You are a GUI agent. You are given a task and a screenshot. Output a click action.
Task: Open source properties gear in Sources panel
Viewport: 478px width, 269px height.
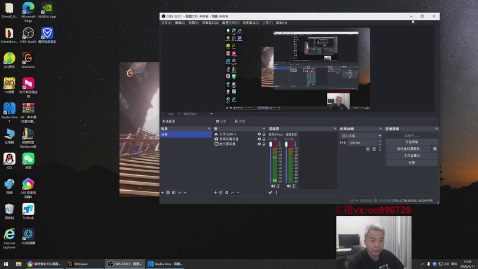tap(227, 192)
